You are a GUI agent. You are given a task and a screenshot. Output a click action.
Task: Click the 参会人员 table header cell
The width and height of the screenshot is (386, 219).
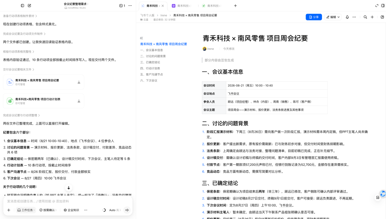coord(214,102)
